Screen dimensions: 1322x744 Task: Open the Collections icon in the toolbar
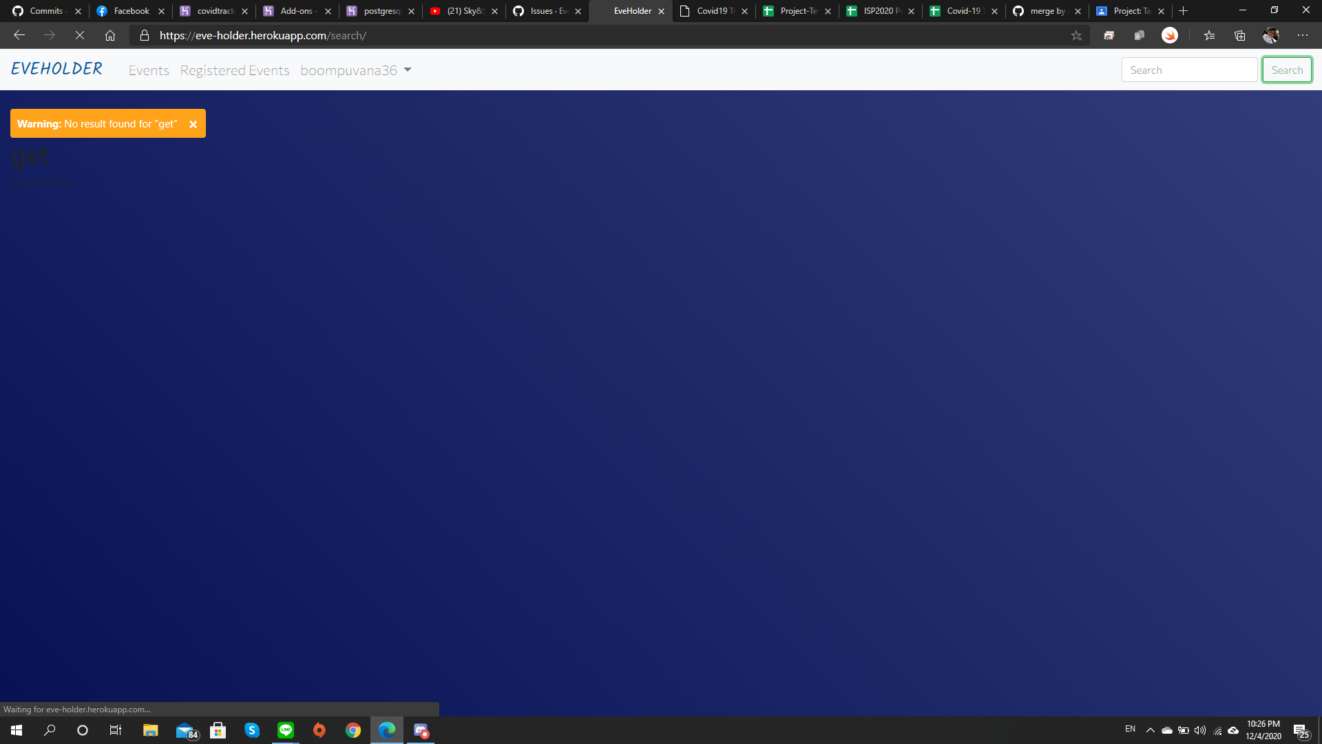pos(1240,35)
